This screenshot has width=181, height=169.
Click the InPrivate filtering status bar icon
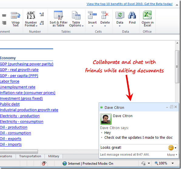tap(44, 163)
